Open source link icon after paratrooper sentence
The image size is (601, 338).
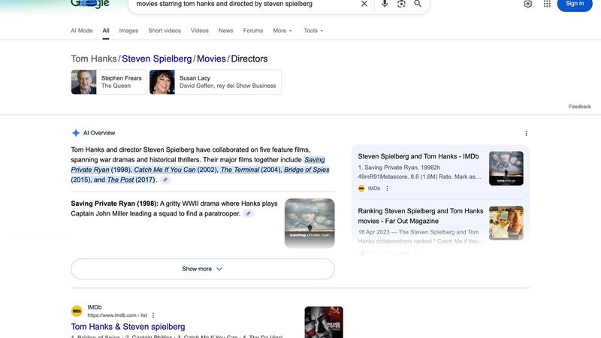click(x=249, y=213)
